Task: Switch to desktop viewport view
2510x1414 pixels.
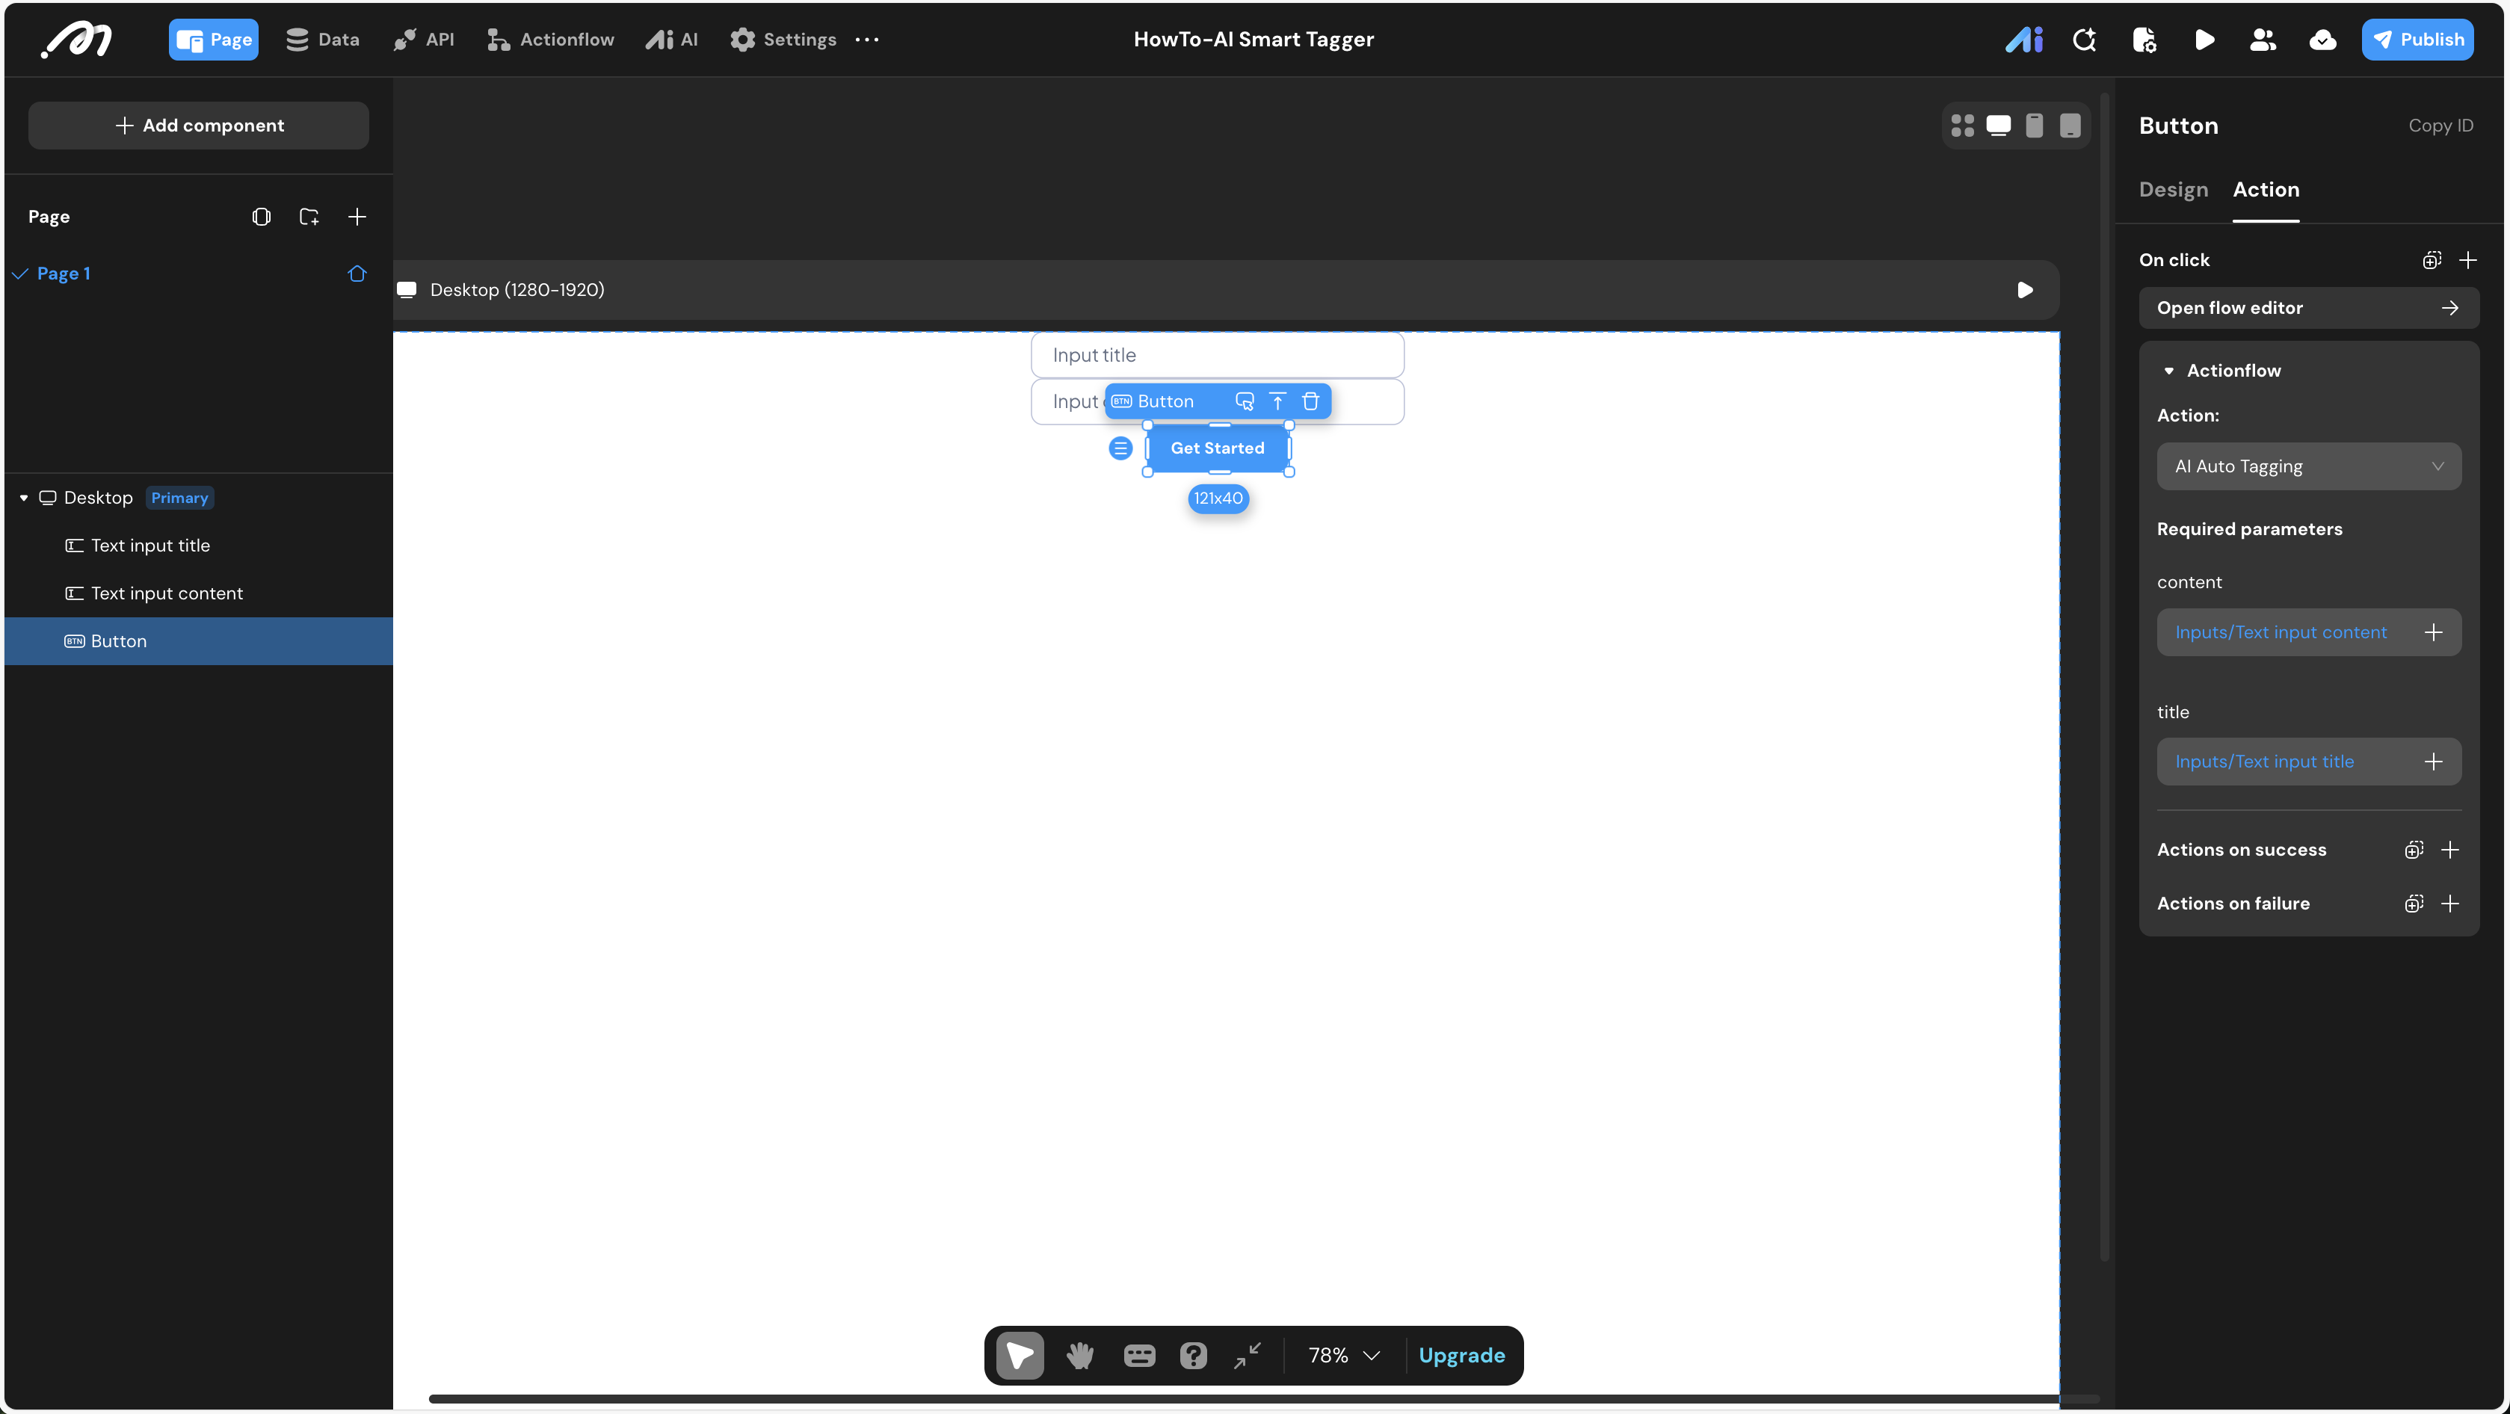Action: click(1997, 126)
